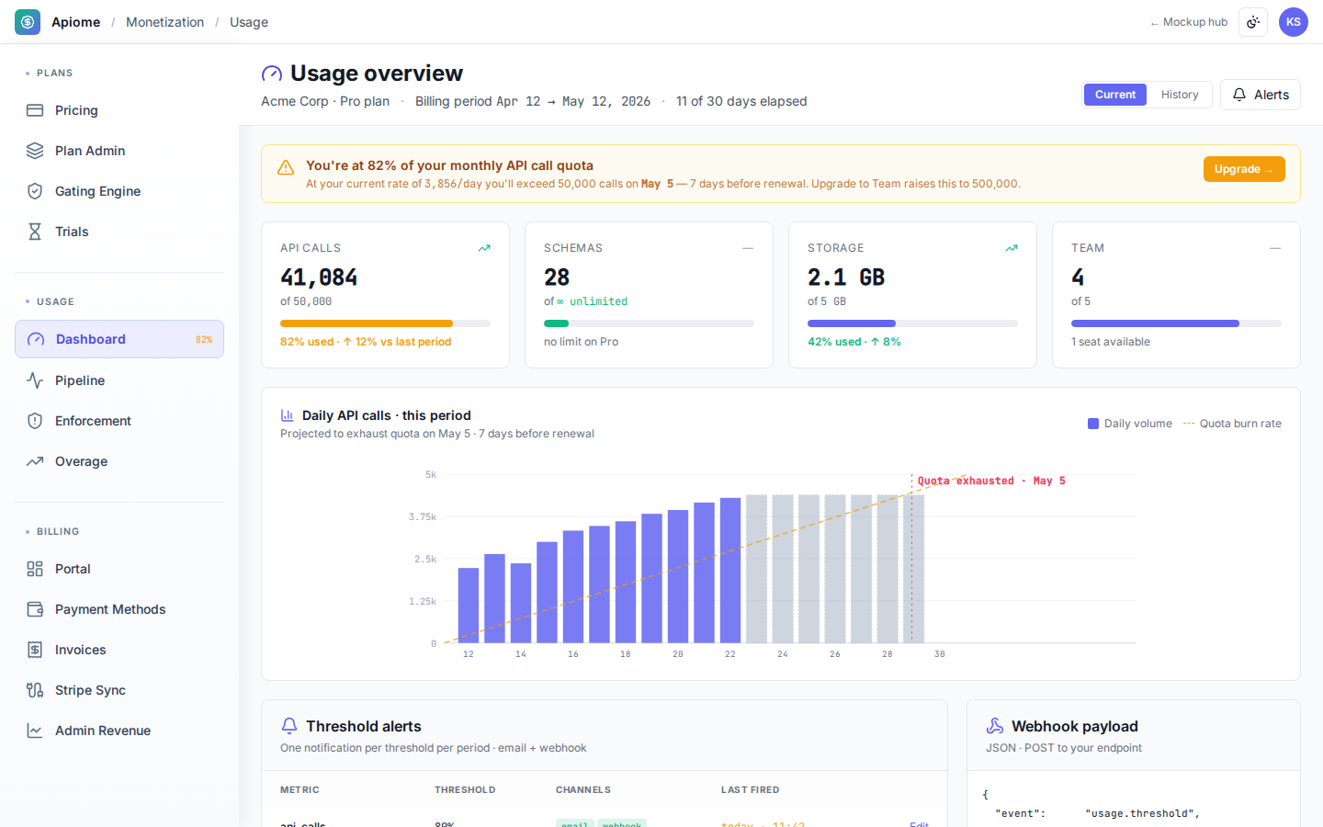The height and width of the screenshot is (827, 1323).
Task: Click the Upgrade button in banner
Action: (x=1244, y=169)
